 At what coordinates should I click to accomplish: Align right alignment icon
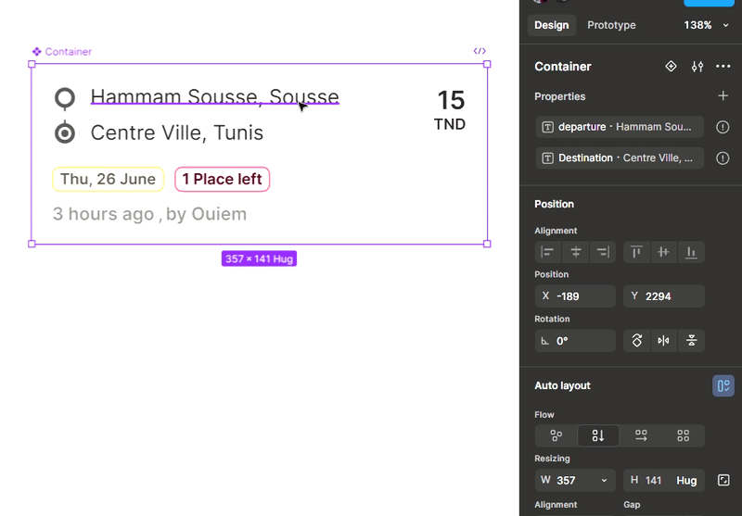click(603, 252)
